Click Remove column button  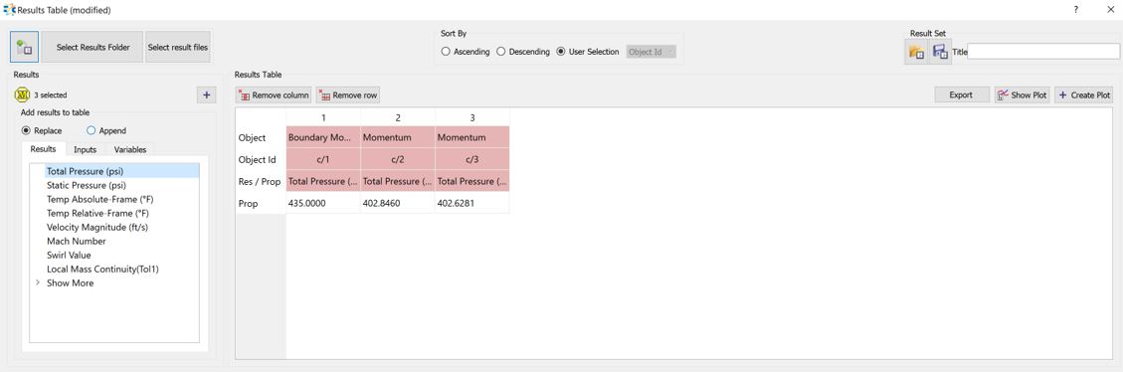(274, 94)
